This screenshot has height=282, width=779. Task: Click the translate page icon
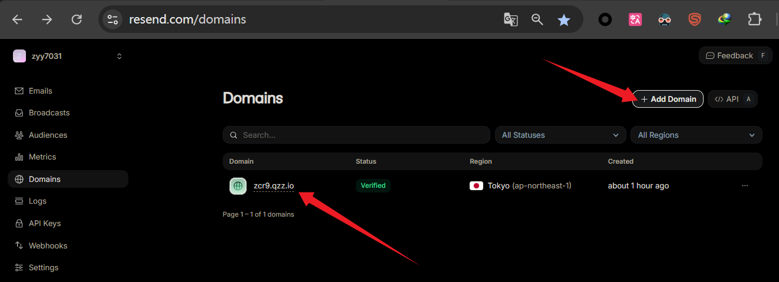[x=510, y=19]
